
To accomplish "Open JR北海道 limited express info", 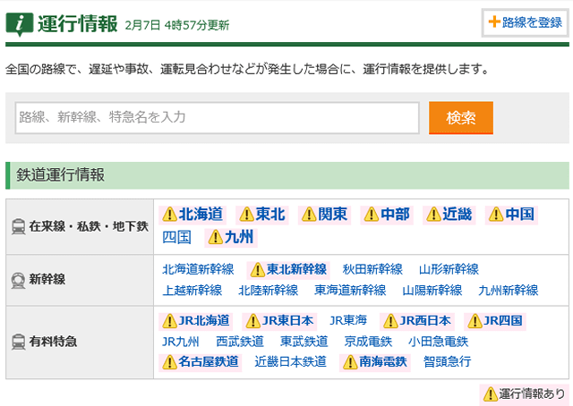I will click(204, 321).
